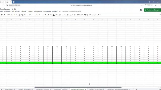Open the Таблица №2 доходы tab dropdown arrow
The width and height of the screenshot is (161, 90).
pos(86,89)
